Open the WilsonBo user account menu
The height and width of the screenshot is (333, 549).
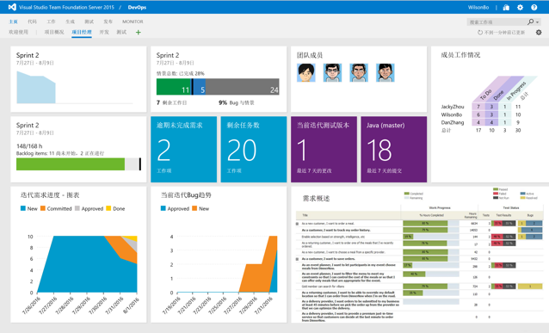pos(478,7)
